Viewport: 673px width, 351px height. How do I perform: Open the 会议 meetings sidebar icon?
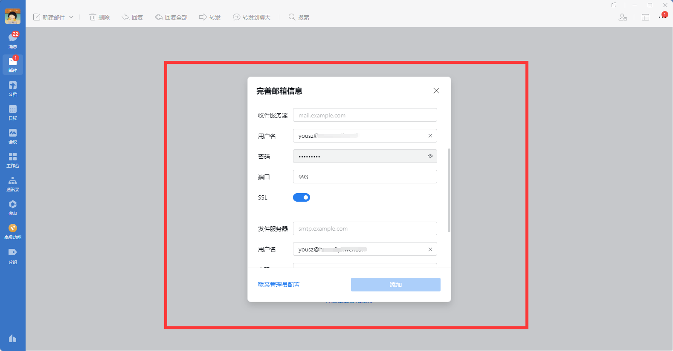click(x=13, y=136)
